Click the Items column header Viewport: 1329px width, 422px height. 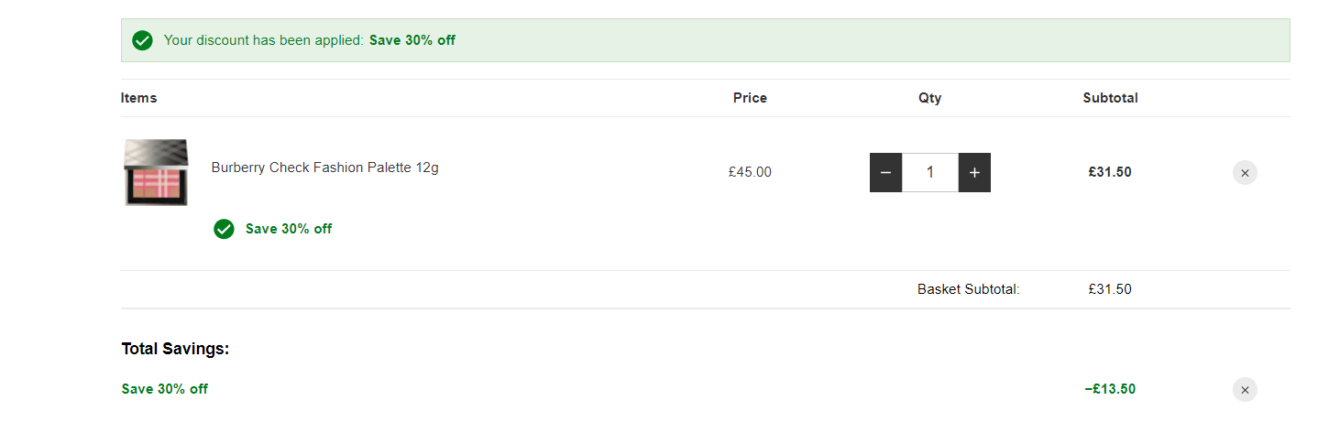[138, 98]
